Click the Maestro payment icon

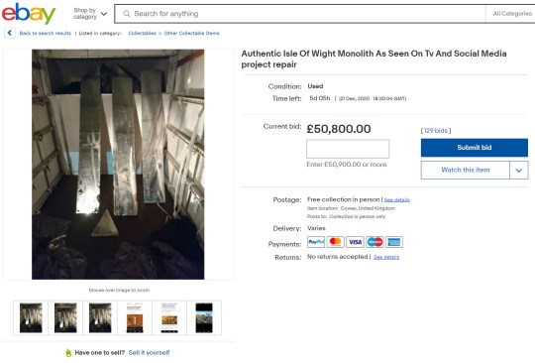tap(374, 242)
